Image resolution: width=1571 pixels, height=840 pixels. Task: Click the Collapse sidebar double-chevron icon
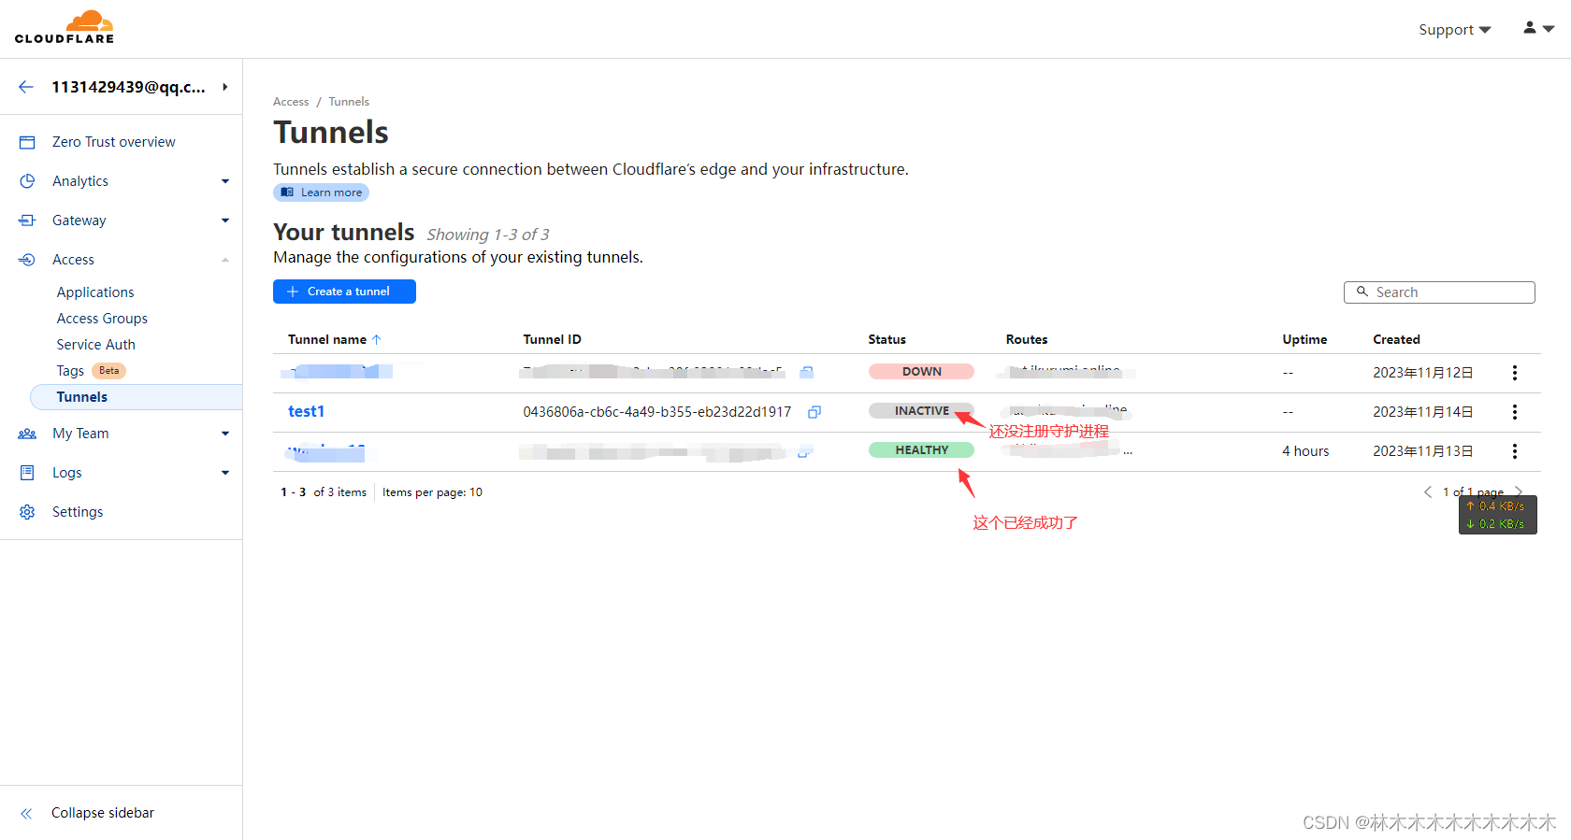(x=26, y=814)
